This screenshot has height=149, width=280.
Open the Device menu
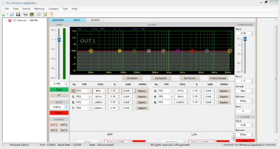click(26, 9)
